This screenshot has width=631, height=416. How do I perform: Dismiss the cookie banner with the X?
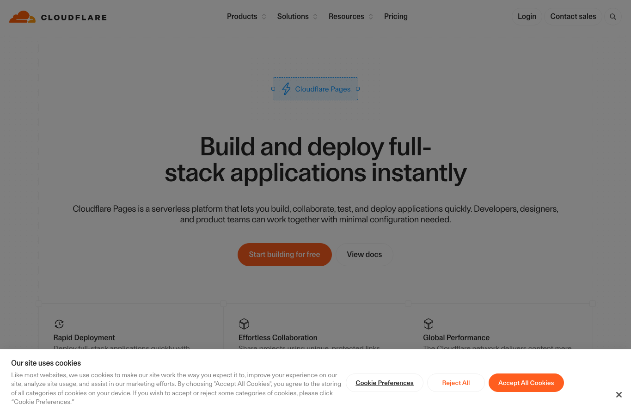(619, 395)
